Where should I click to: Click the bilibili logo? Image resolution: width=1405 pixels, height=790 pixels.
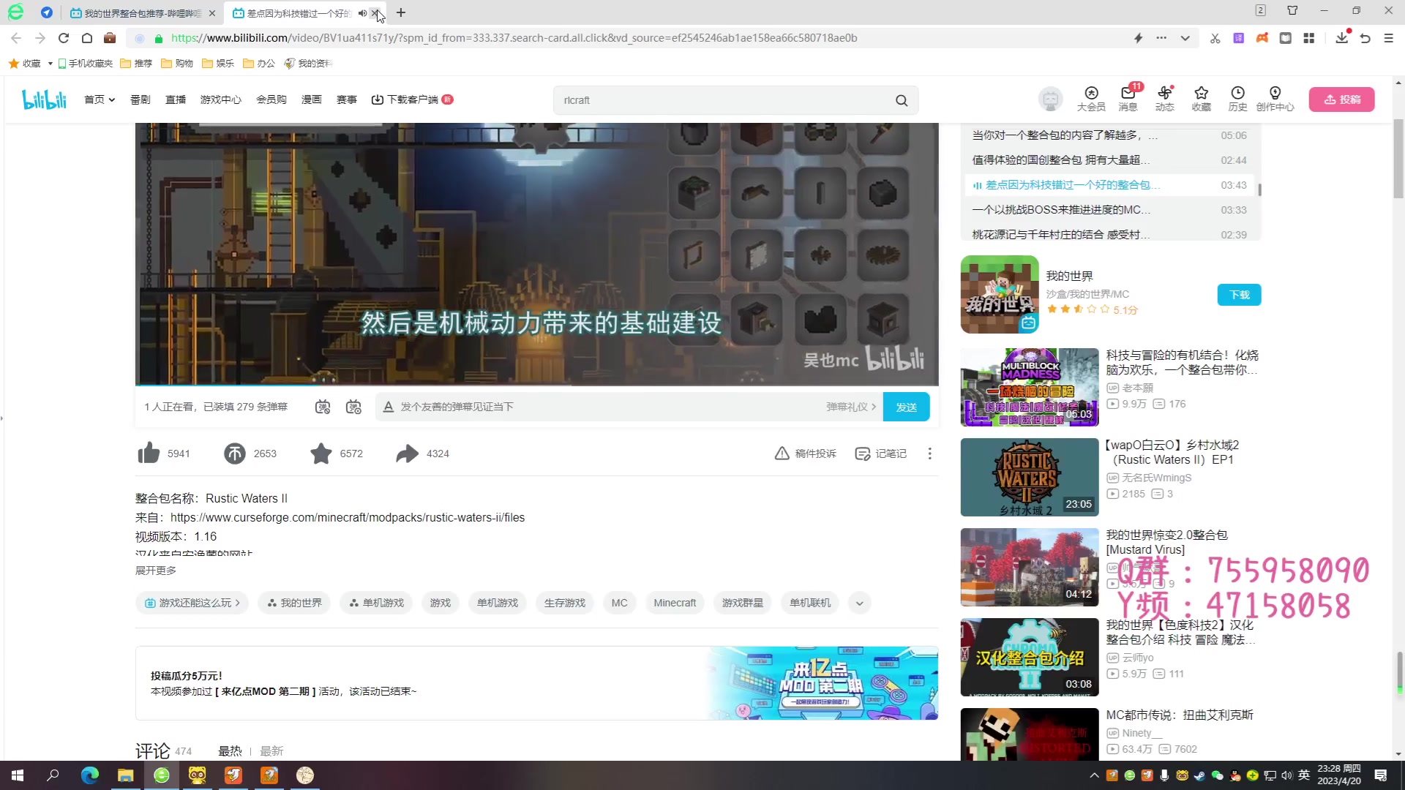tap(44, 99)
